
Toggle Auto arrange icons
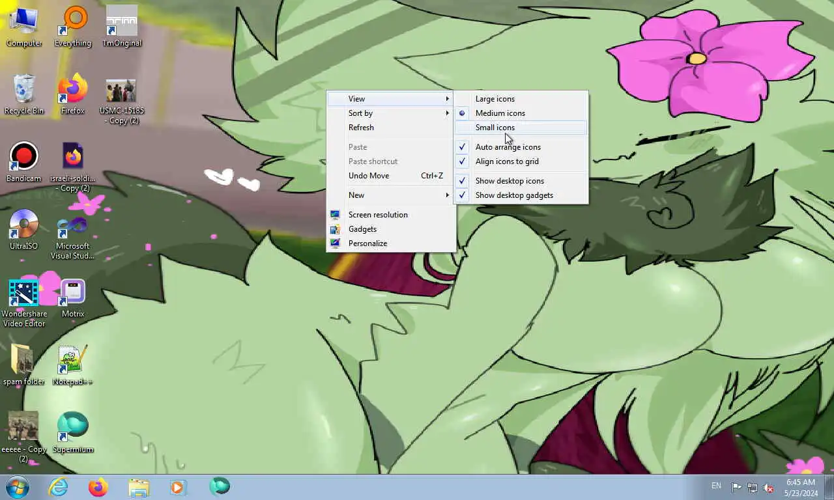[521, 147]
